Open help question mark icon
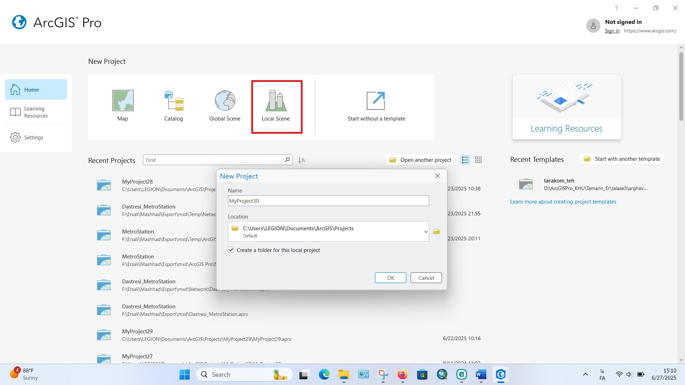The height and width of the screenshot is (385, 685). click(616, 8)
